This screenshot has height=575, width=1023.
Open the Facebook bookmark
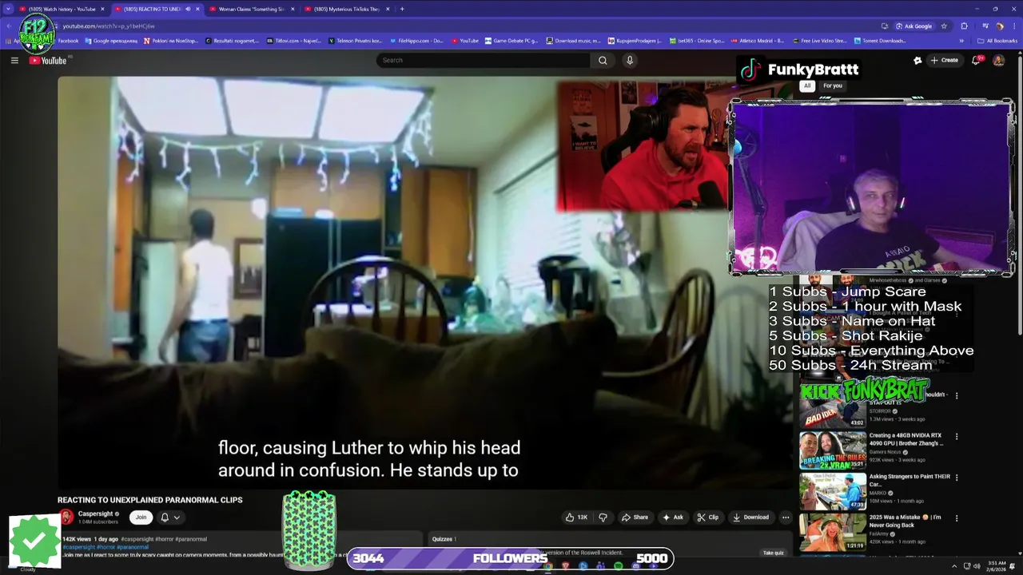coord(68,41)
